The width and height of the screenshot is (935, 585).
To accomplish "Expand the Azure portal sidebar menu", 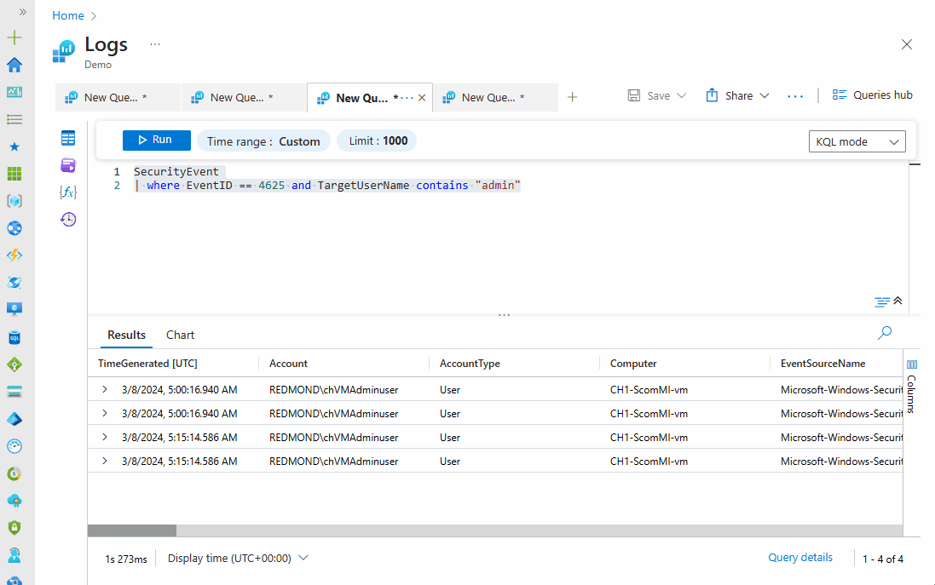I will pyautogui.click(x=22, y=11).
